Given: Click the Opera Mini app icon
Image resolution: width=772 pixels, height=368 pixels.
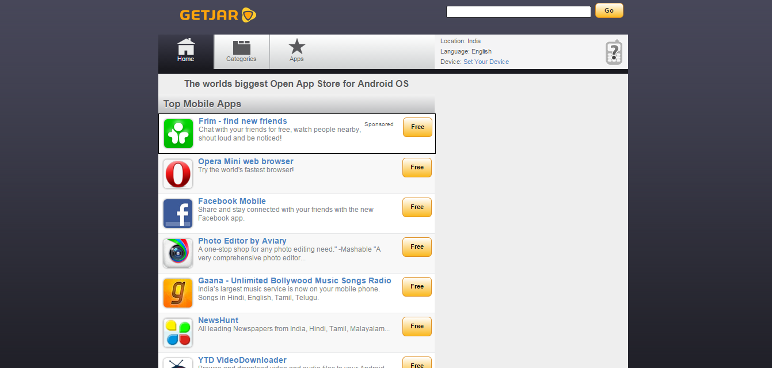Looking at the screenshot, I should pos(178,174).
